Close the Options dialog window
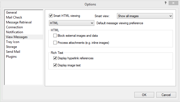 (x=173, y=3)
